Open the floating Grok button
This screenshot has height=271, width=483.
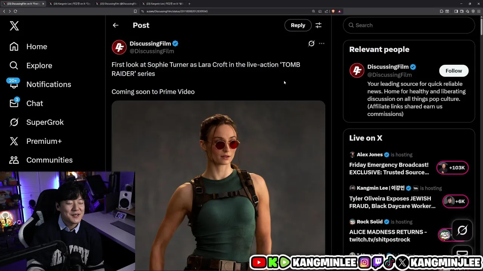tap(462, 230)
